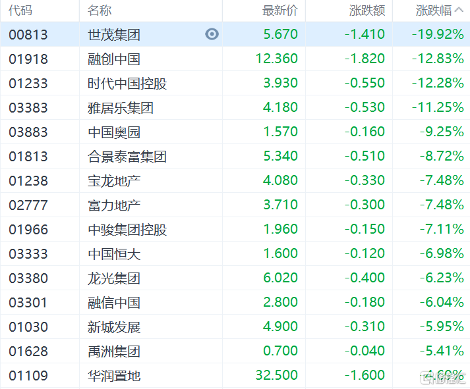Select stock code 03380
The image size is (470, 389).
[28, 278]
